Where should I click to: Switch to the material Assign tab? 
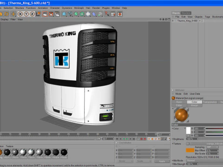[195, 105]
